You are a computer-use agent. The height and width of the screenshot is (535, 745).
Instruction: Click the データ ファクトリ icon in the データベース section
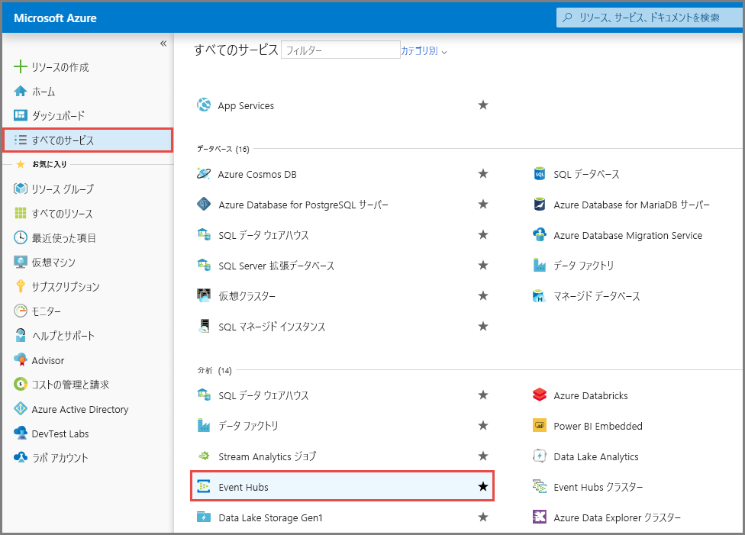tap(540, 265)
